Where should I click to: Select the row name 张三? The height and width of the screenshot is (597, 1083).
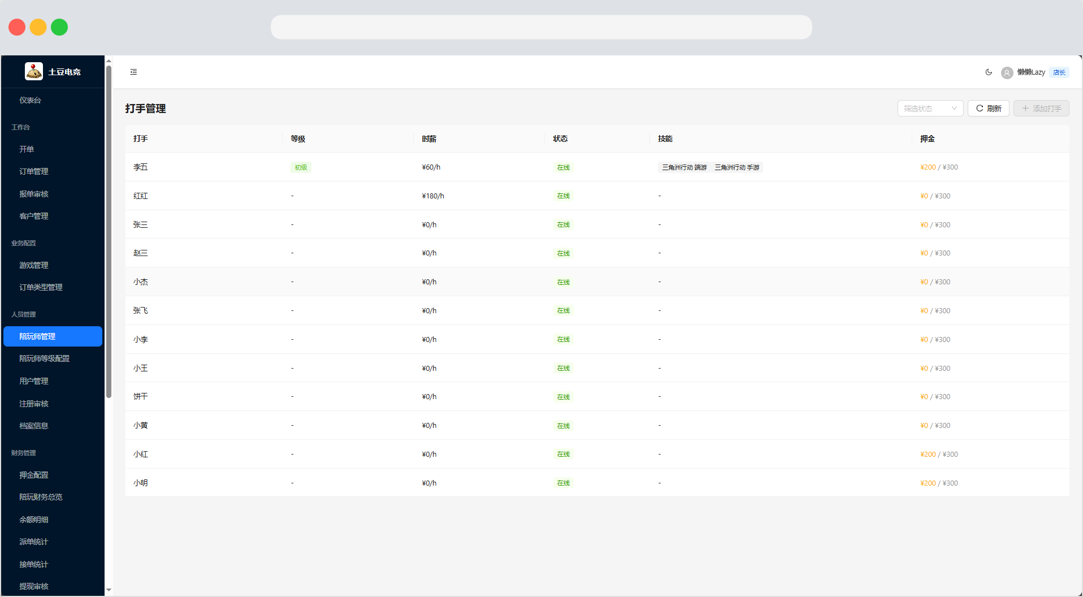(141, 225)
